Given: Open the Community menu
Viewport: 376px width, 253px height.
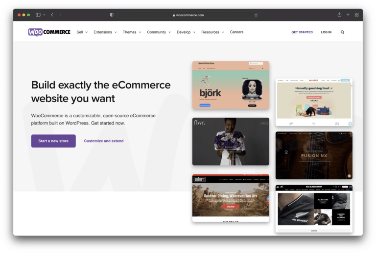Looking at the screenshot, I should (159, 32).
